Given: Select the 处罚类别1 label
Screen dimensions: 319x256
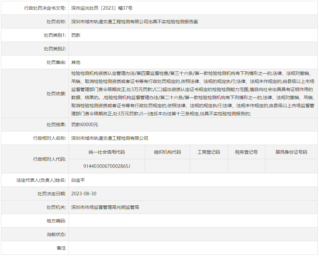Looking at the screenshot, I should [55, 35].
